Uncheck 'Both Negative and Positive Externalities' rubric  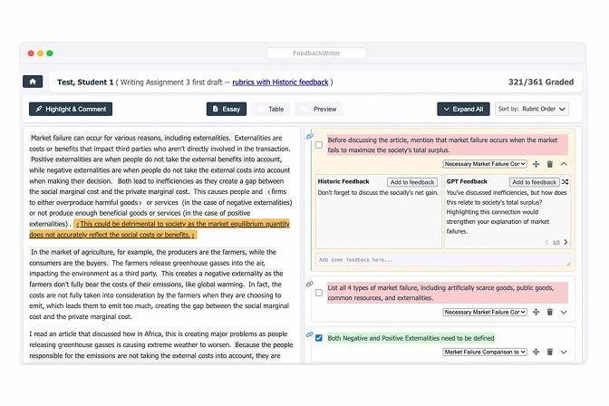319,338
